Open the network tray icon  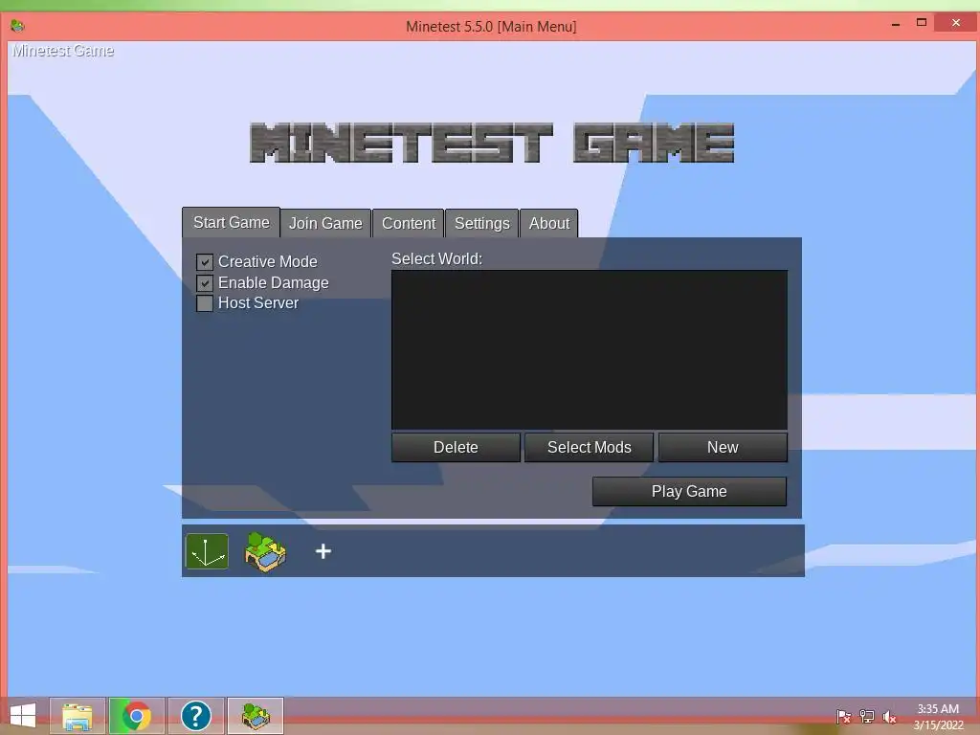point(866,716)
